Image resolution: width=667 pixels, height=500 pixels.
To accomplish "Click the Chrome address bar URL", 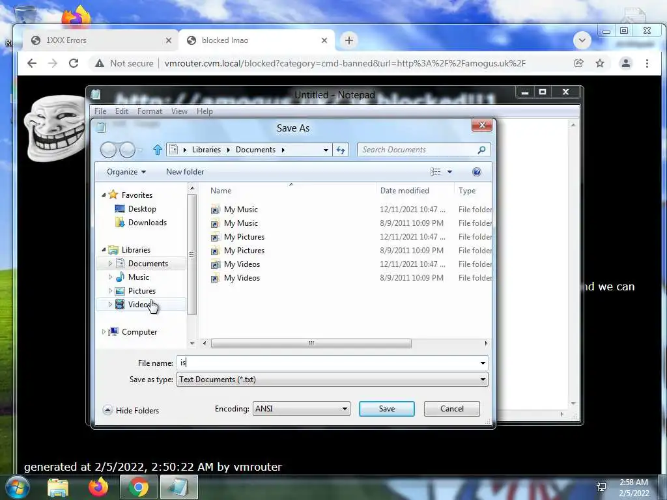I will [x=345, y=63].
